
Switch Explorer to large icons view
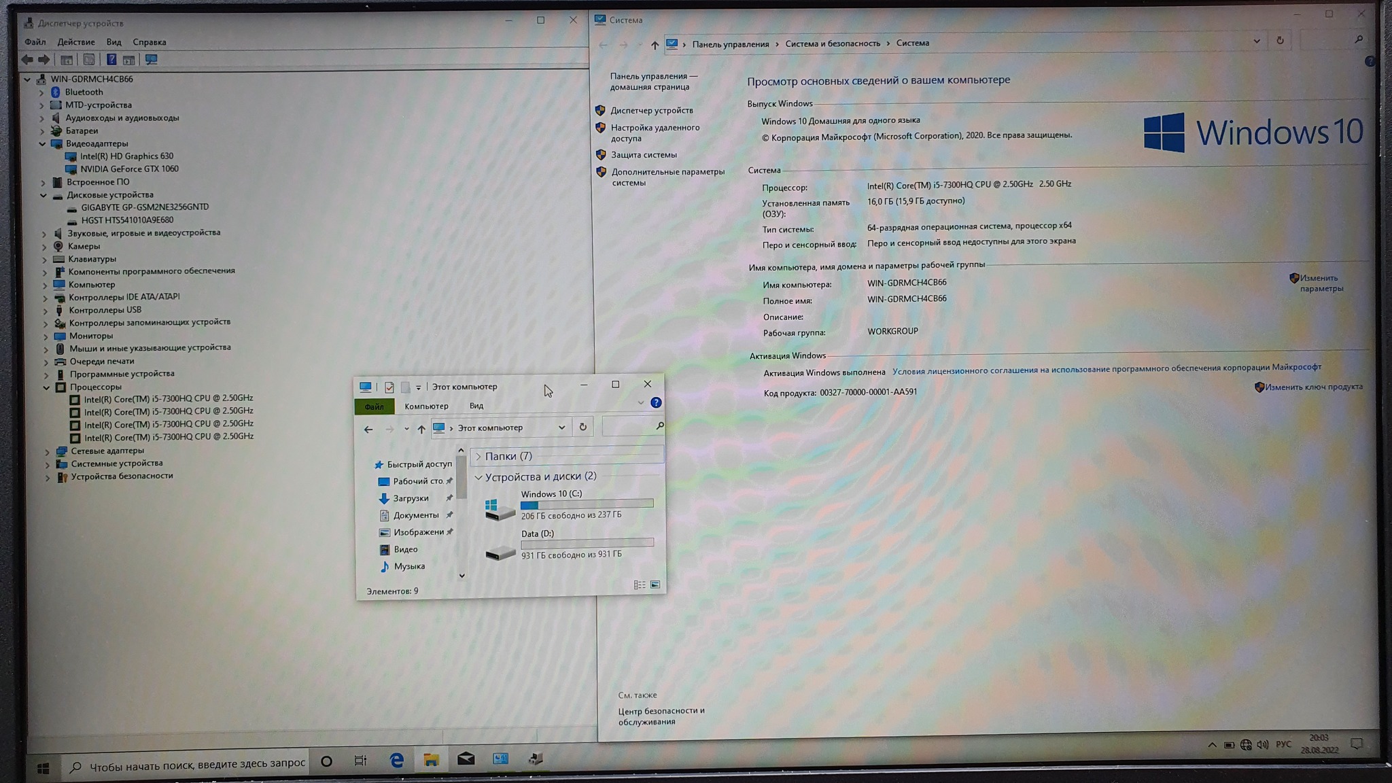(655, 585)
